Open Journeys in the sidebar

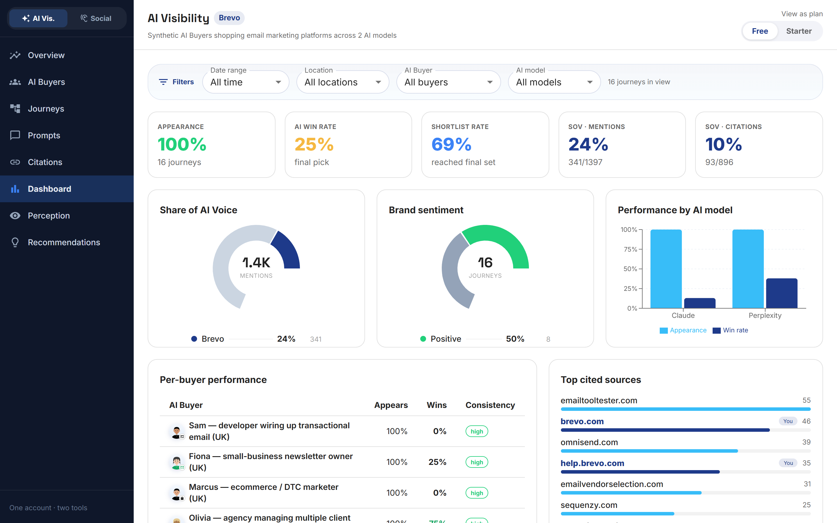tap(67, 109)
